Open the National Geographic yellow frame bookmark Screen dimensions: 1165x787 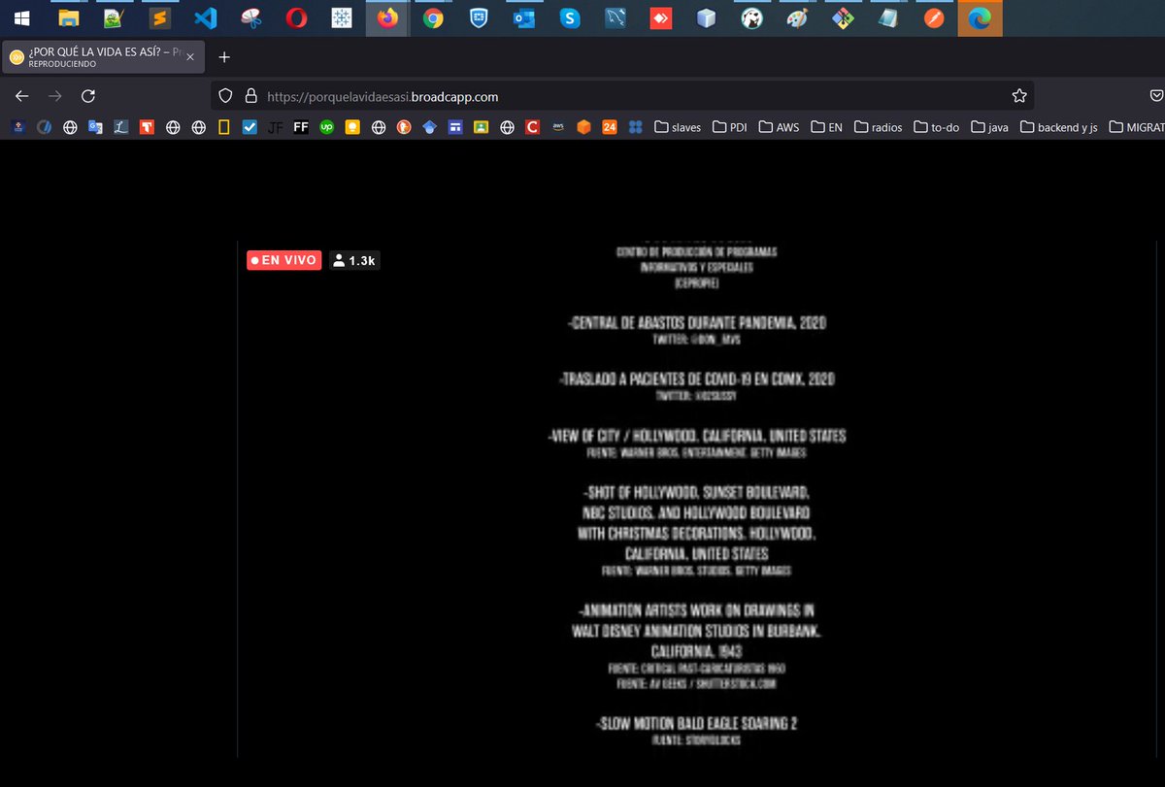click(222, 127)
